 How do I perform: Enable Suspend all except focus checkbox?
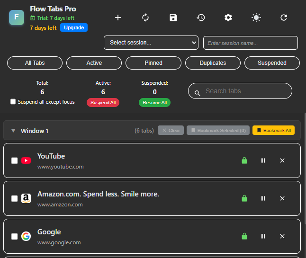click(13, 102)
